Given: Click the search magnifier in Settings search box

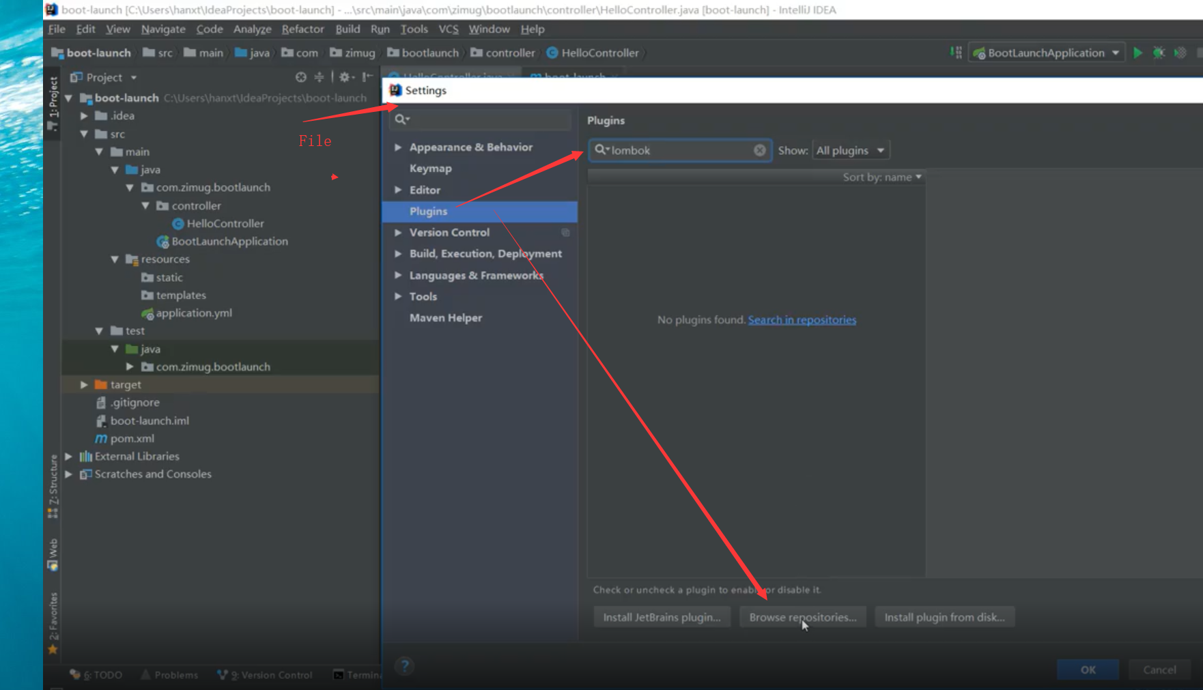Looking at the screenshot, I should 401,119.
